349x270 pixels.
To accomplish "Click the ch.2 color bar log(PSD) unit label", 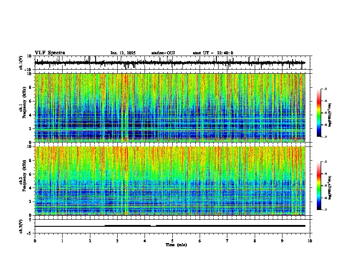I will 330,187.
